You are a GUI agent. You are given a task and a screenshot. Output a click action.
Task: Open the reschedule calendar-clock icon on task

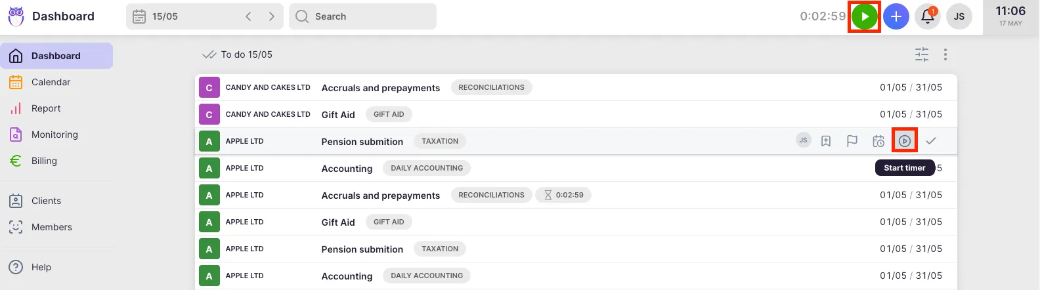point(878,141)
